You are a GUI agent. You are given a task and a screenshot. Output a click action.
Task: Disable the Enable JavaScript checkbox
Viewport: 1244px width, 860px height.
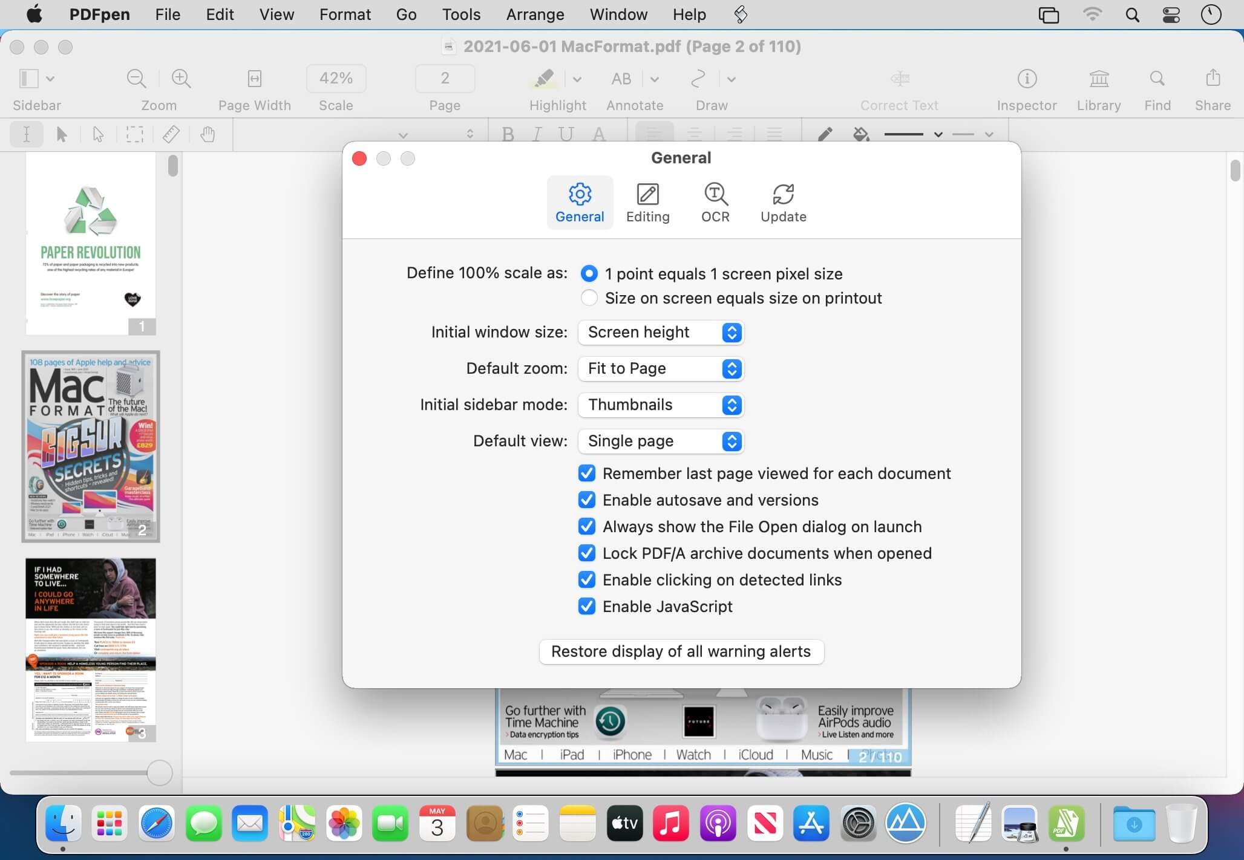click(x=586, y=607)
